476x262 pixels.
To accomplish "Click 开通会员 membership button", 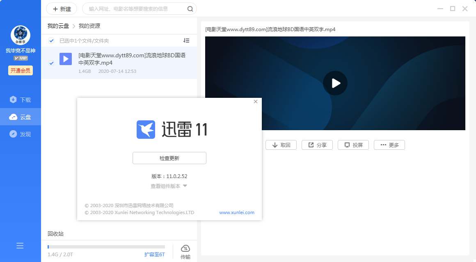I will click(21, 70).
